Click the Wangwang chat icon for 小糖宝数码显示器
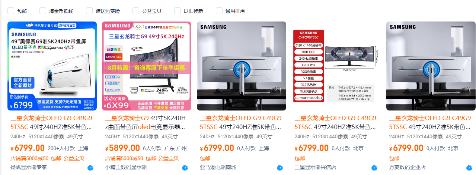Viewport: 476px width, 175px height. point(185,168)
